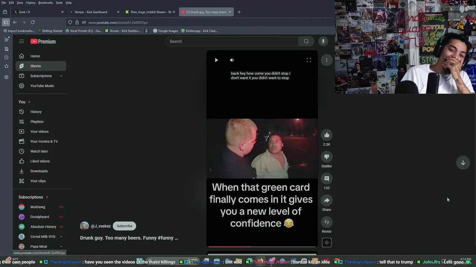The image size is (476, 267).
Task: Click the Subscribe button for @J_vaskez
Action: (x=124, y=226)
